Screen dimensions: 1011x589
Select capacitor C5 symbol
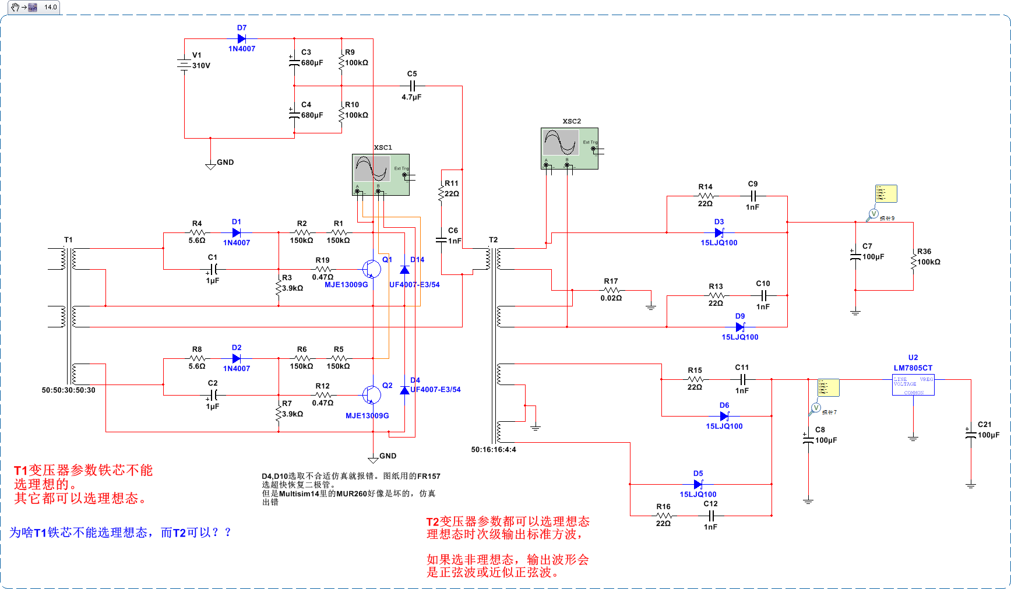[x=412, y=86]
